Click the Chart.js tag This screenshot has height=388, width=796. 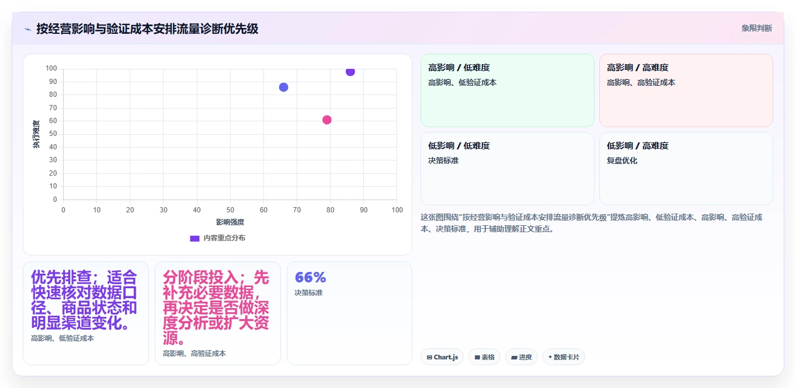442,357
